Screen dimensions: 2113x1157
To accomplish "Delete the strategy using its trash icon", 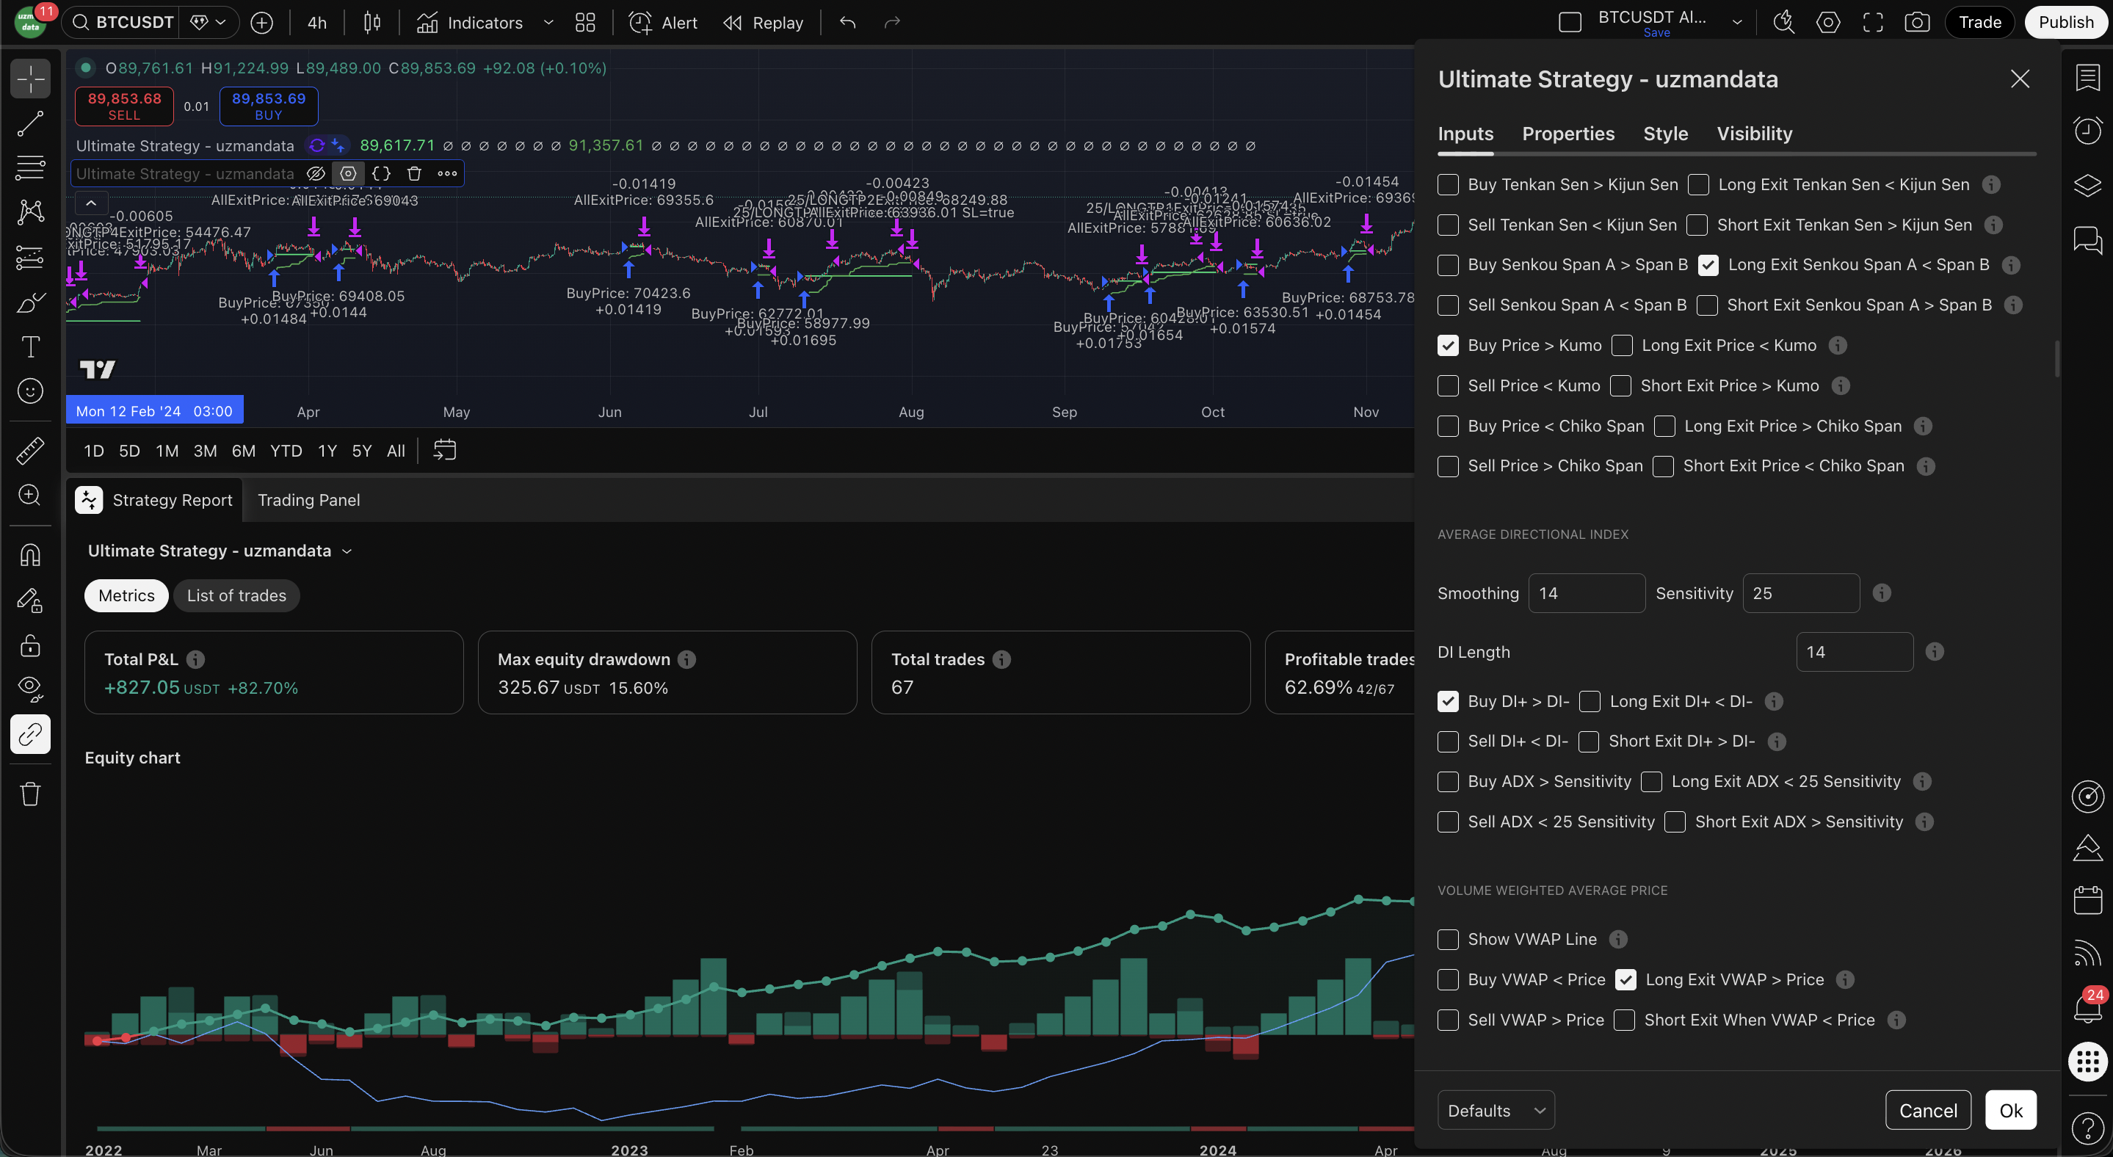I will (414, 174).
